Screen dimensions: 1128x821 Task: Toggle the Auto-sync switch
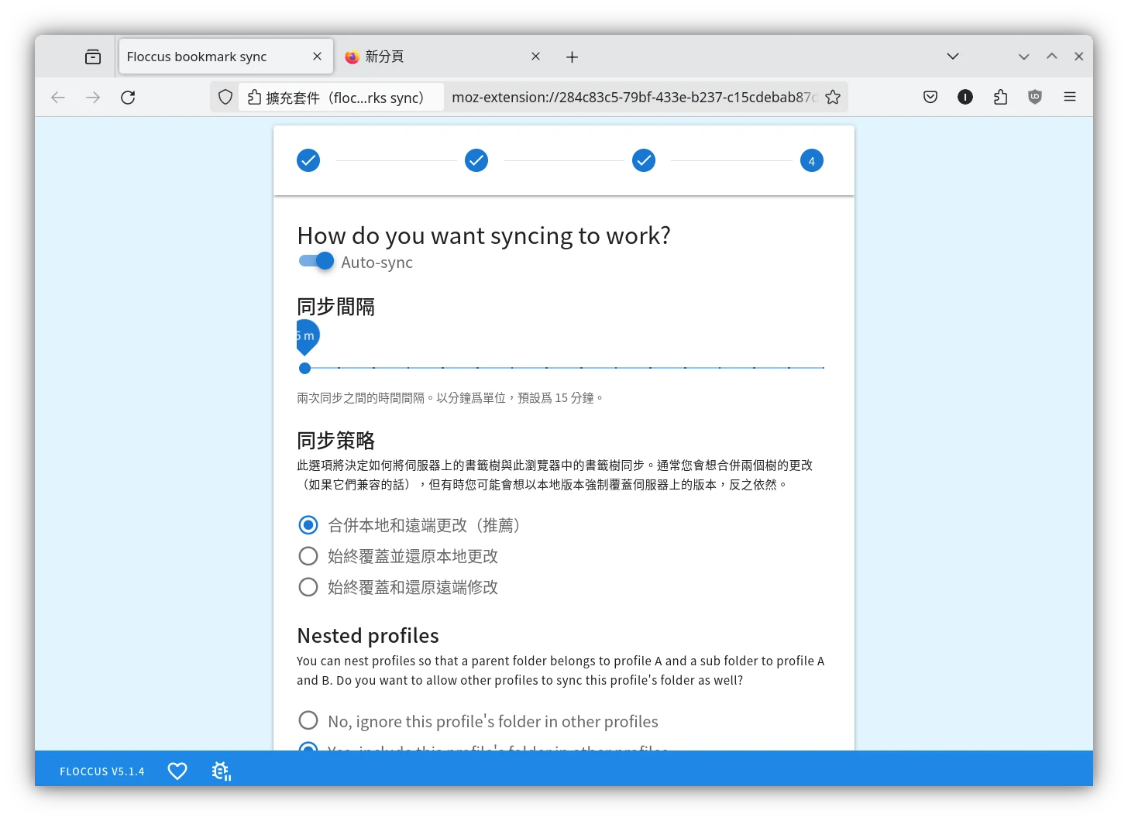316,262
